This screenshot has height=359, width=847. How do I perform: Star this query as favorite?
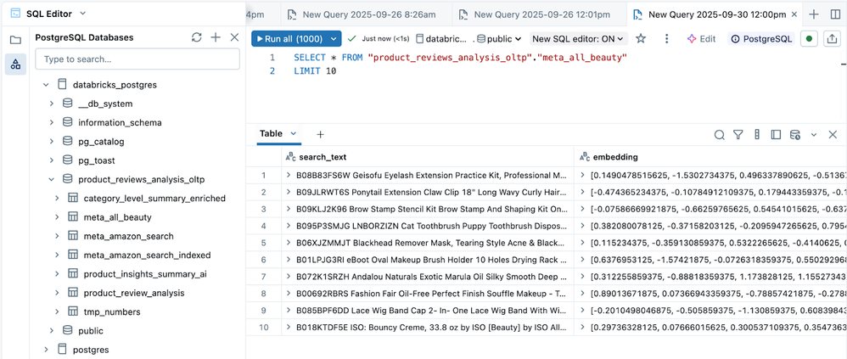(641, 39)
